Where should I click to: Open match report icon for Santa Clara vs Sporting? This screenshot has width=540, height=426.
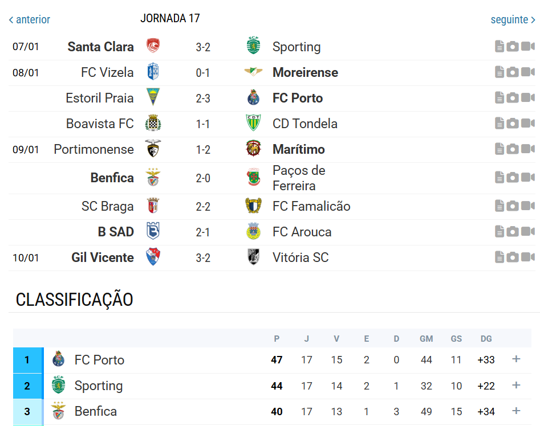(500, 47)
